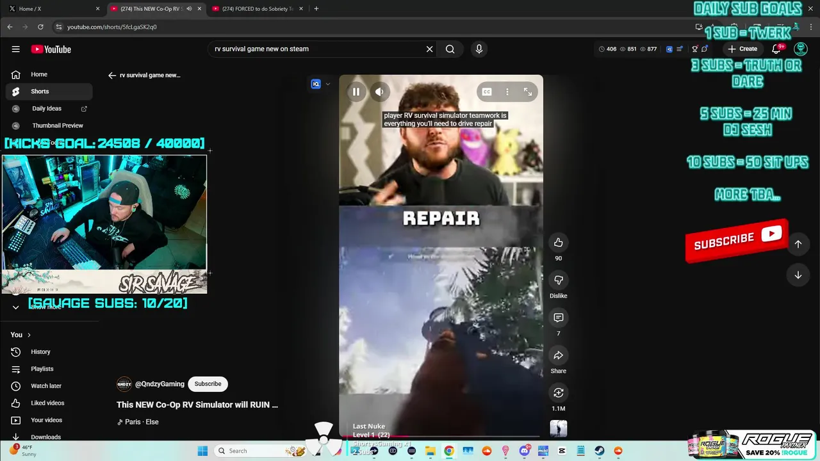Close the Home / X tab
This screenshot has height=461, width=820.
tap(97, 8)
